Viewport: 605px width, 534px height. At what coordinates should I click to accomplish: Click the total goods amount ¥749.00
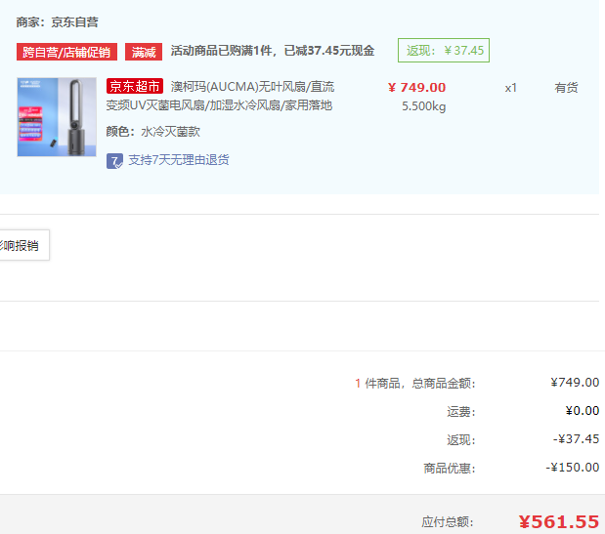[575, 383]
